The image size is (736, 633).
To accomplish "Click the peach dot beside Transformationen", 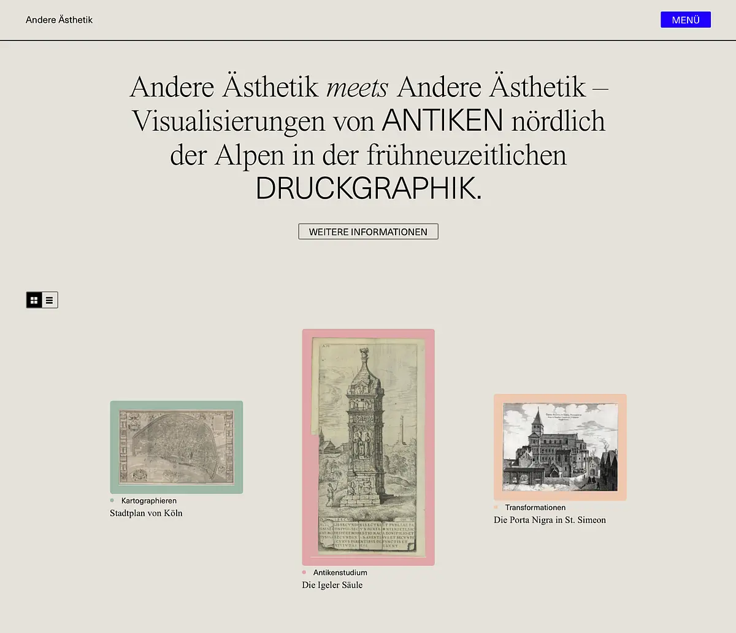I will (496, 507).
